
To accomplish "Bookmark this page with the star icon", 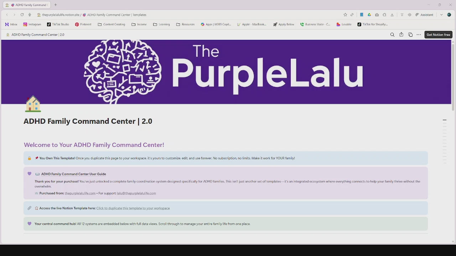I will [345, 15].
